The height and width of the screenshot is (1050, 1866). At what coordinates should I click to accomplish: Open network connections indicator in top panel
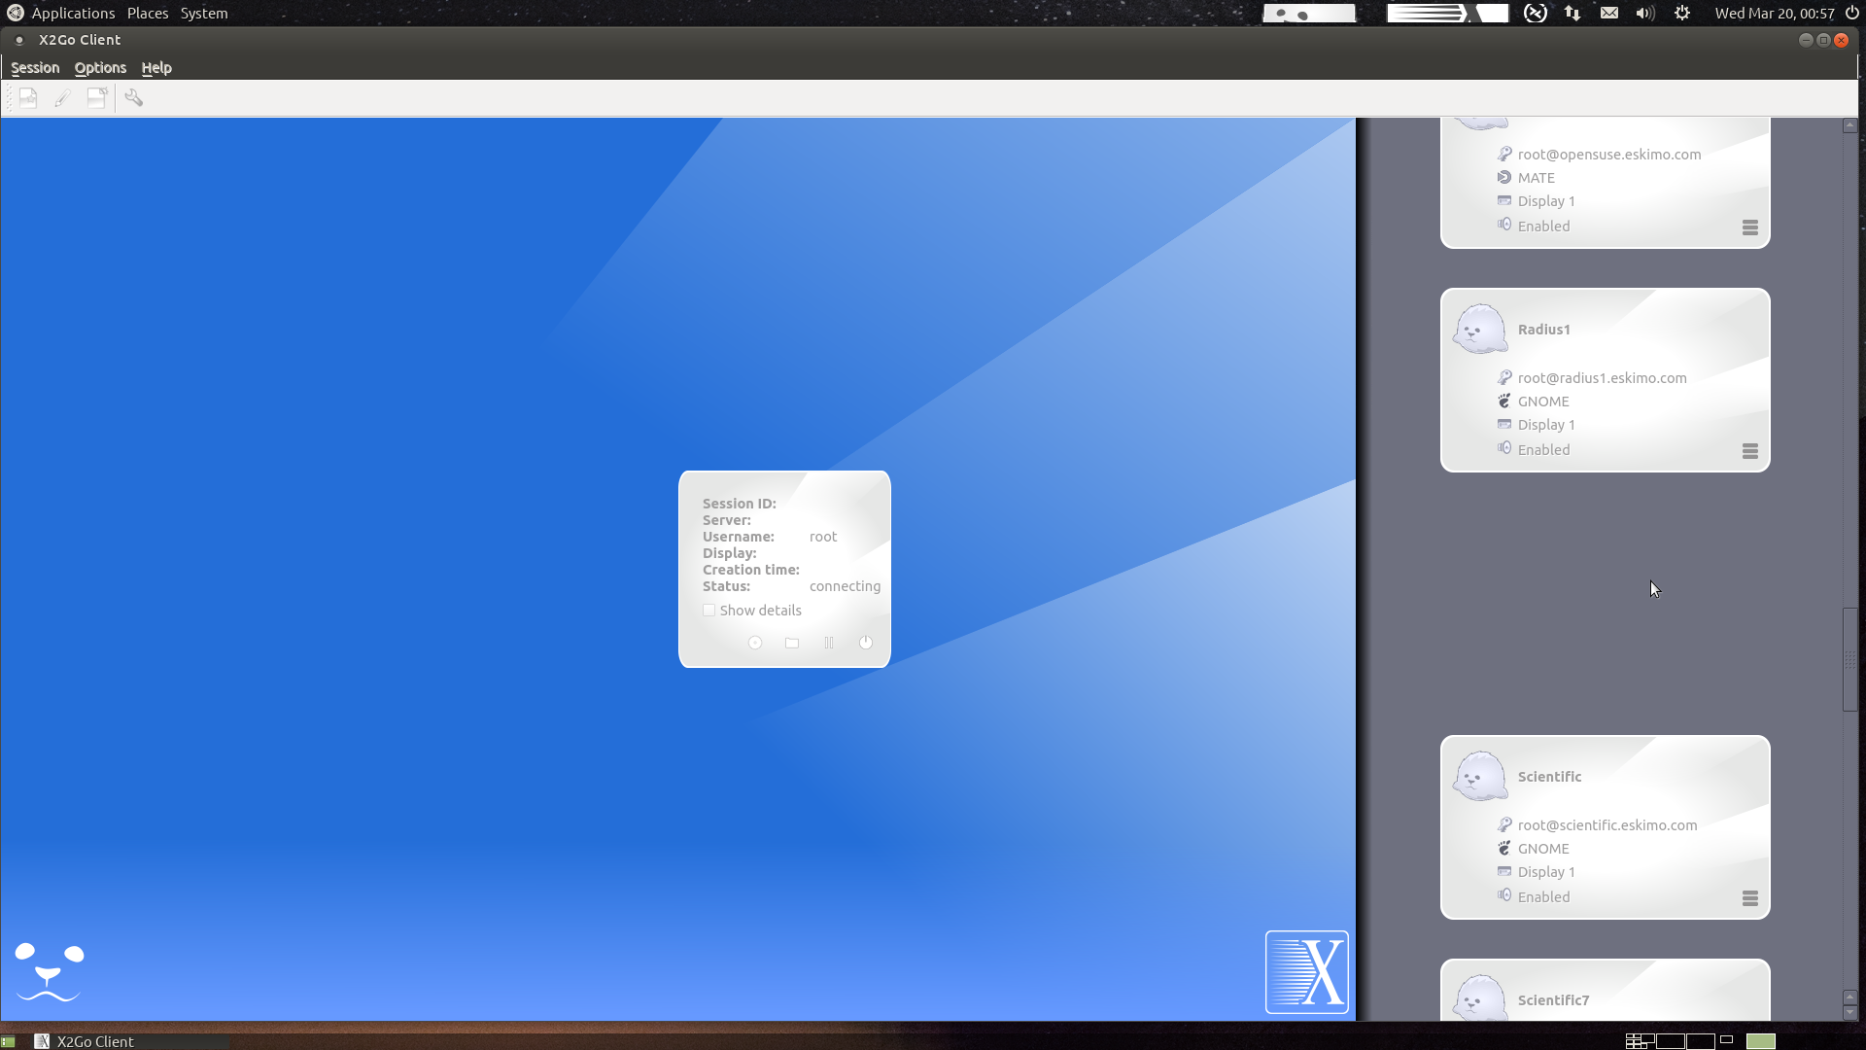pos(1572,14)
